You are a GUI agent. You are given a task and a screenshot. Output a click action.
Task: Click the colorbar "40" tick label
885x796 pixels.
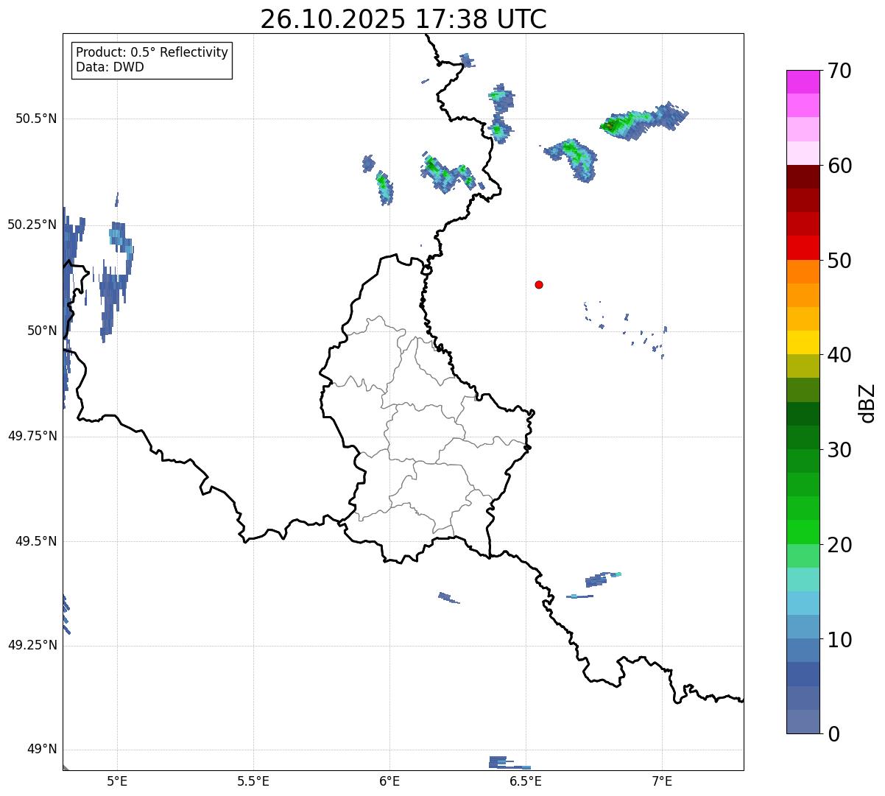coord(839,355)
